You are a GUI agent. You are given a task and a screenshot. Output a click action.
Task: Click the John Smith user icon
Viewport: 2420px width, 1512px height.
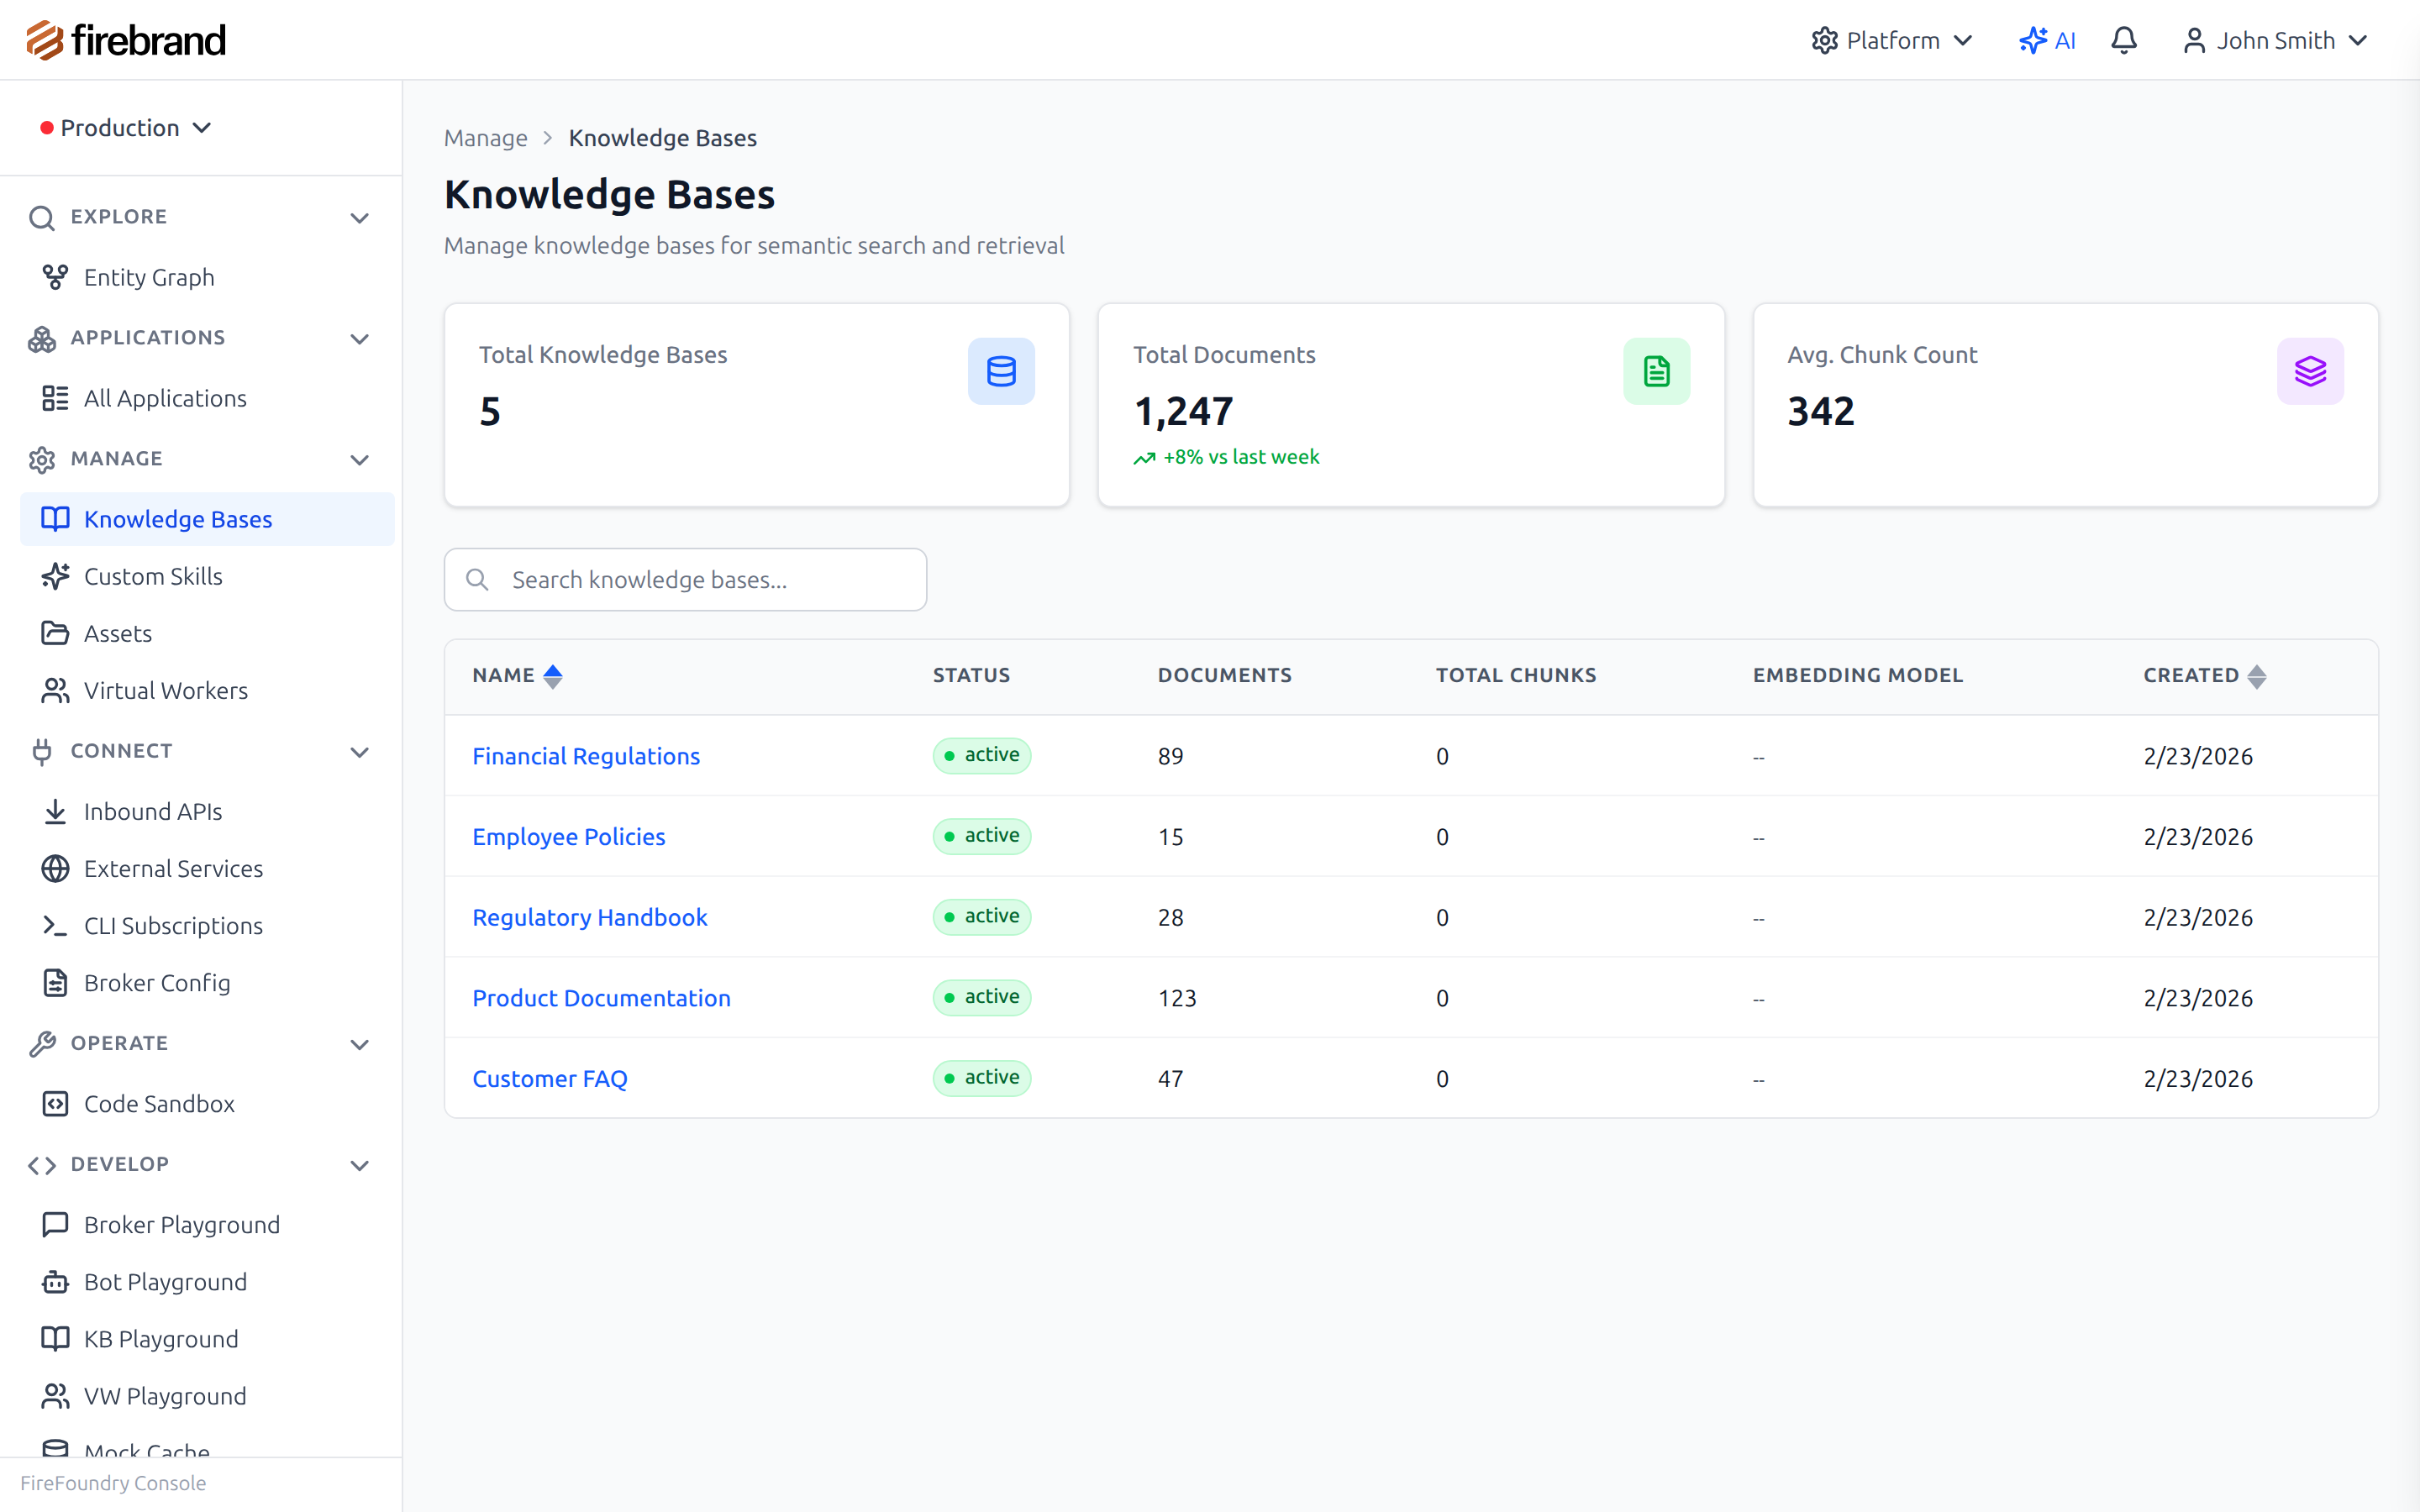[x=2194, y=40]
